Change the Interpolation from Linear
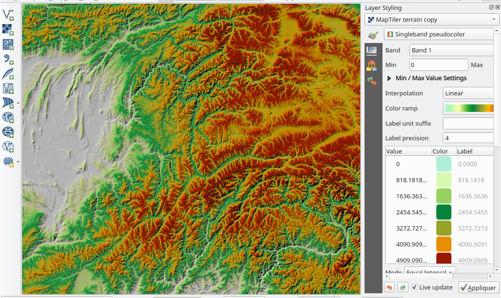The image size is (501, 298). pyautogui.click(x=468, y=93)
